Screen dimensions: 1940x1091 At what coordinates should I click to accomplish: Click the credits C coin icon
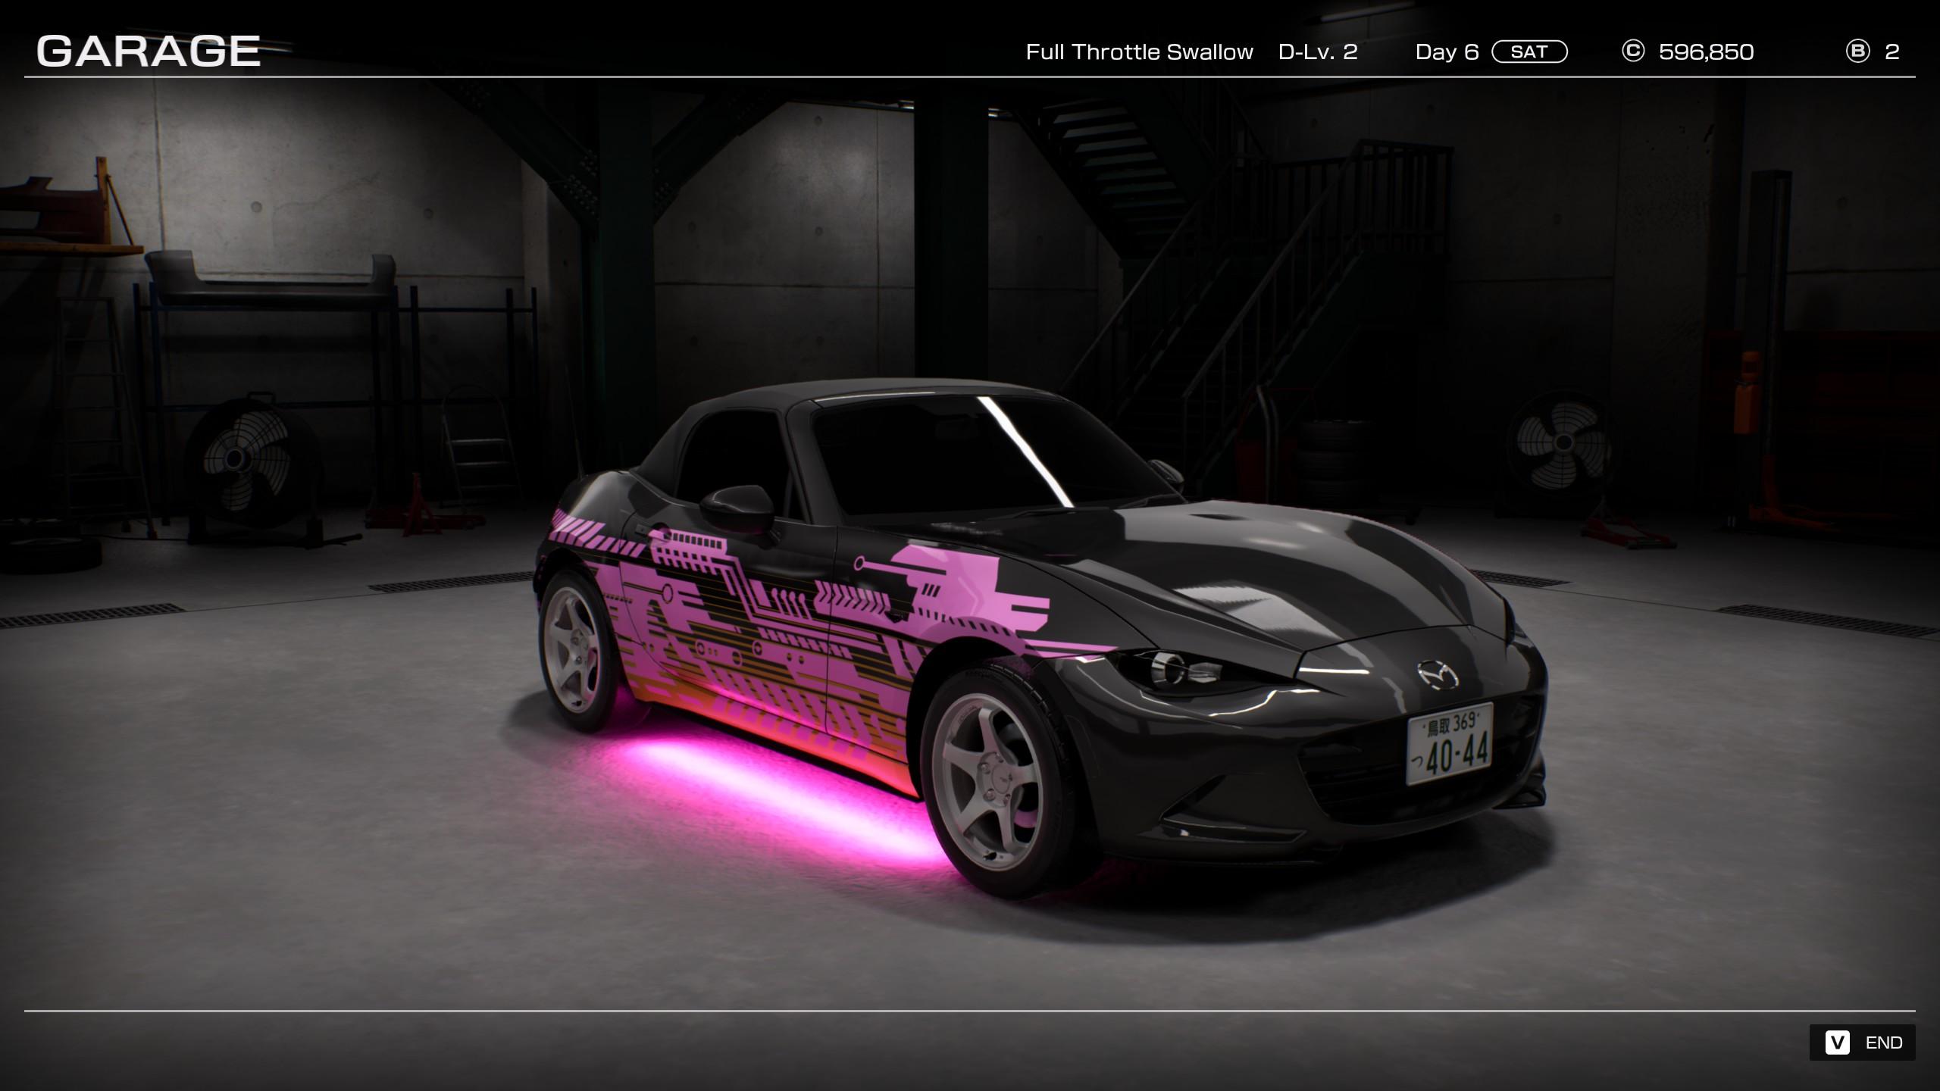1632,52
